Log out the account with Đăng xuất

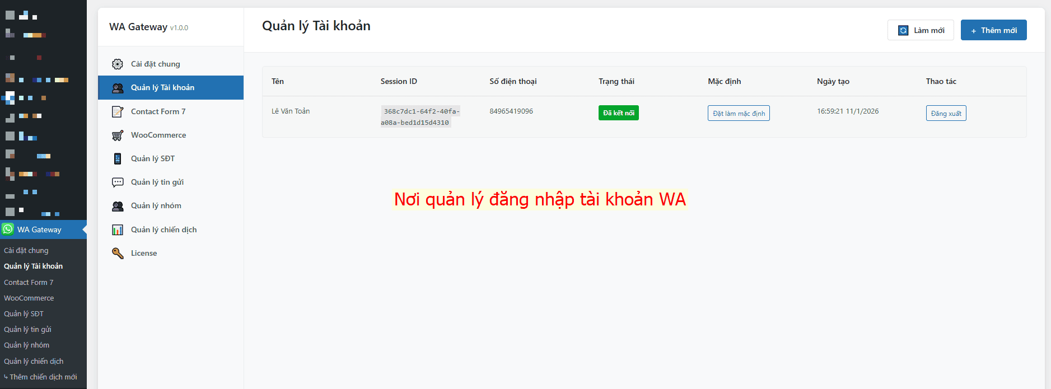946,114
